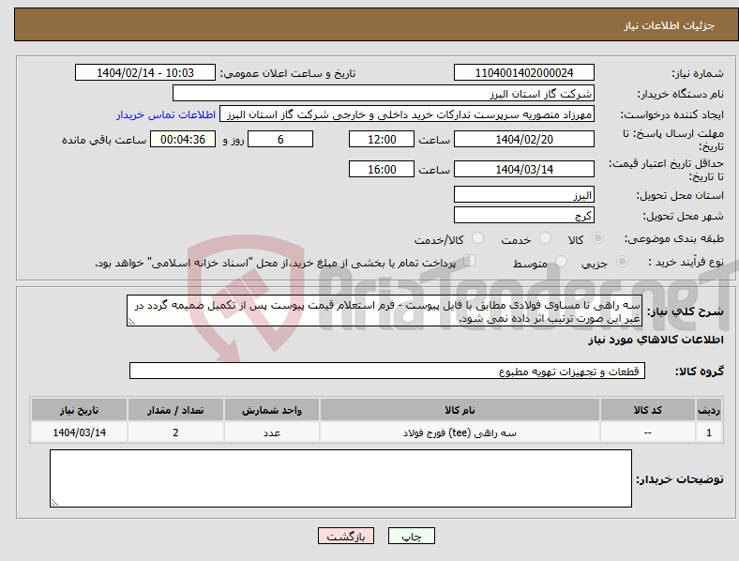Click the item code cell --

[x=648, y=432]
